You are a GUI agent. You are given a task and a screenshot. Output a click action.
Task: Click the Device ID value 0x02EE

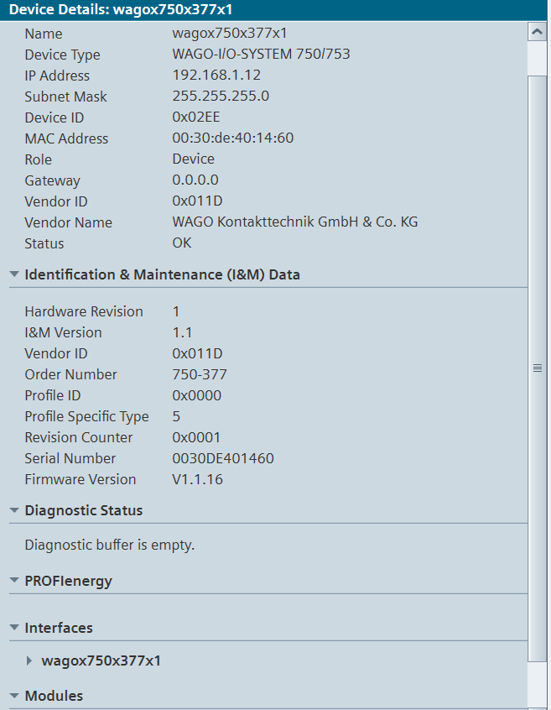195,117
